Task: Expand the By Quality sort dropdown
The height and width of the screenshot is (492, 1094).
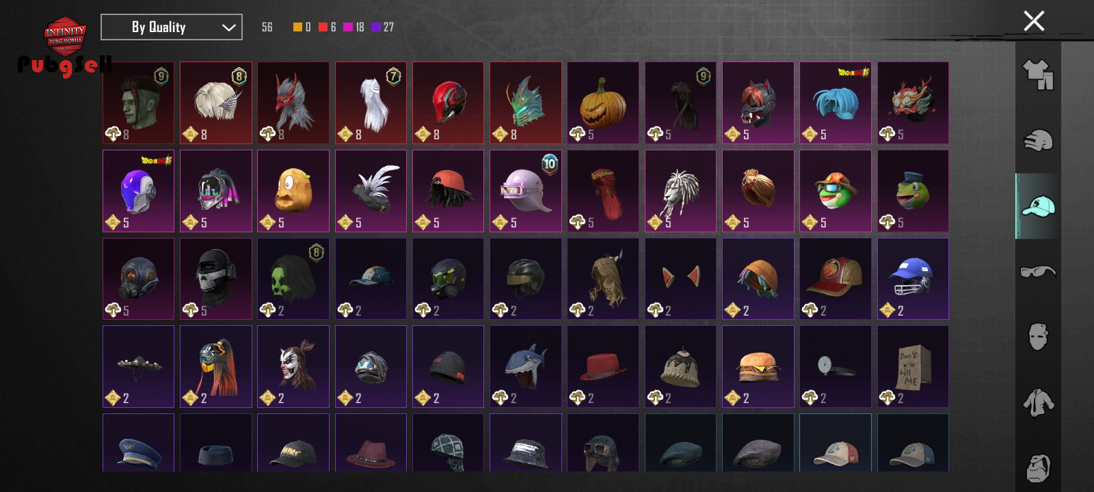Action: click(172, 27)
